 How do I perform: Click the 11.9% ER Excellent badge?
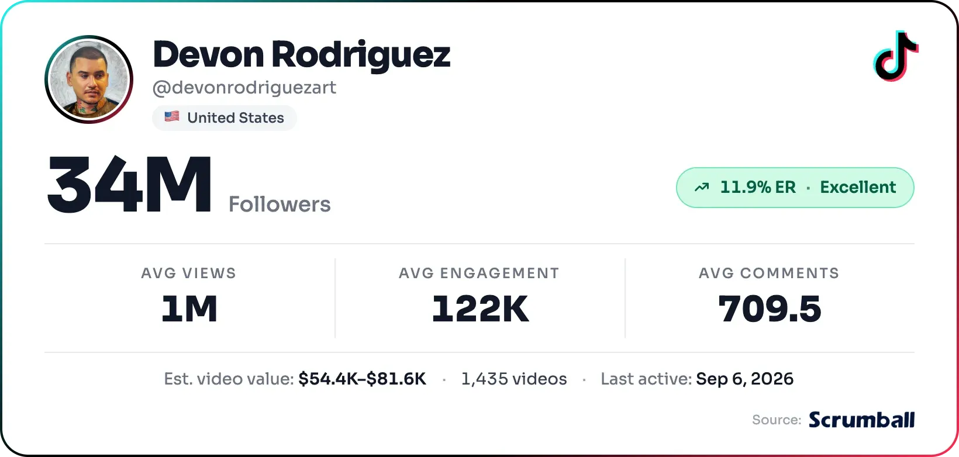tap(795, 188)
